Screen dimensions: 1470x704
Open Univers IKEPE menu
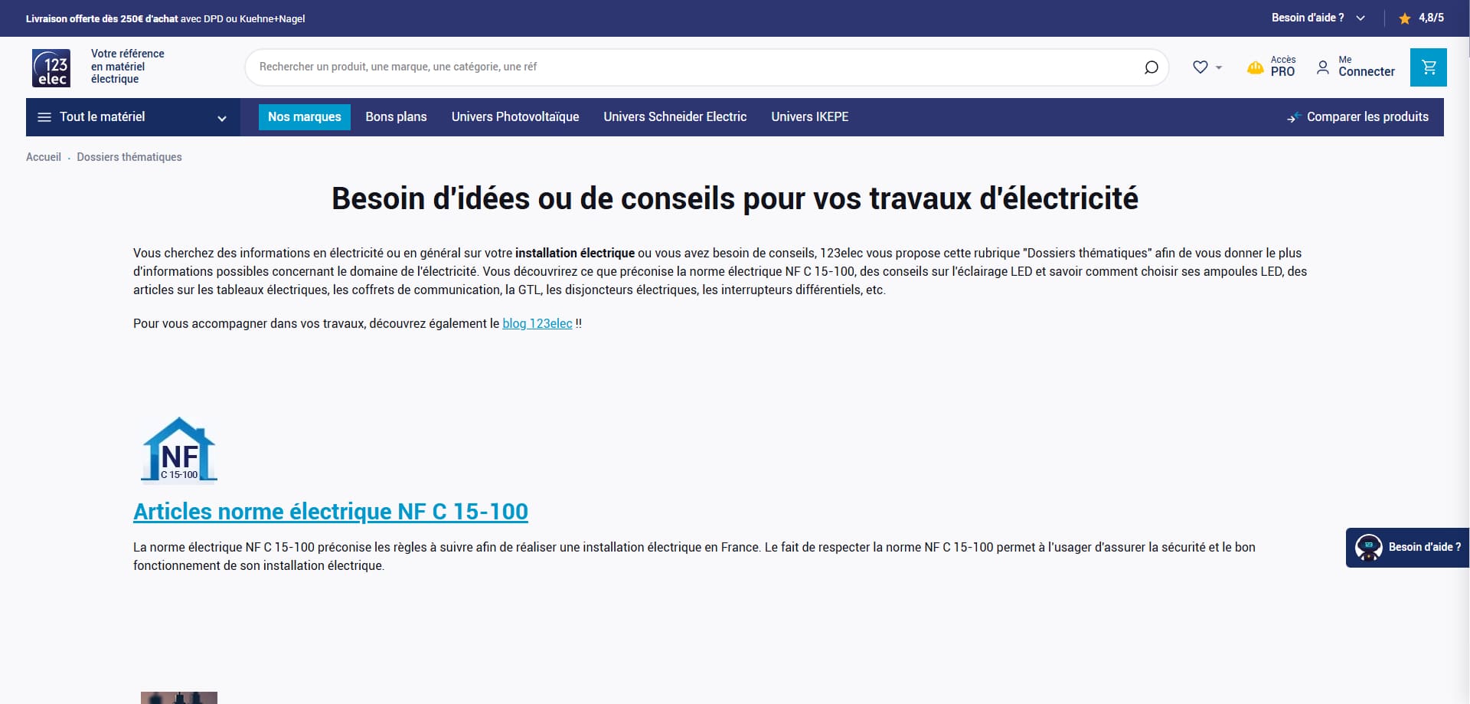[x=809, y=117]
